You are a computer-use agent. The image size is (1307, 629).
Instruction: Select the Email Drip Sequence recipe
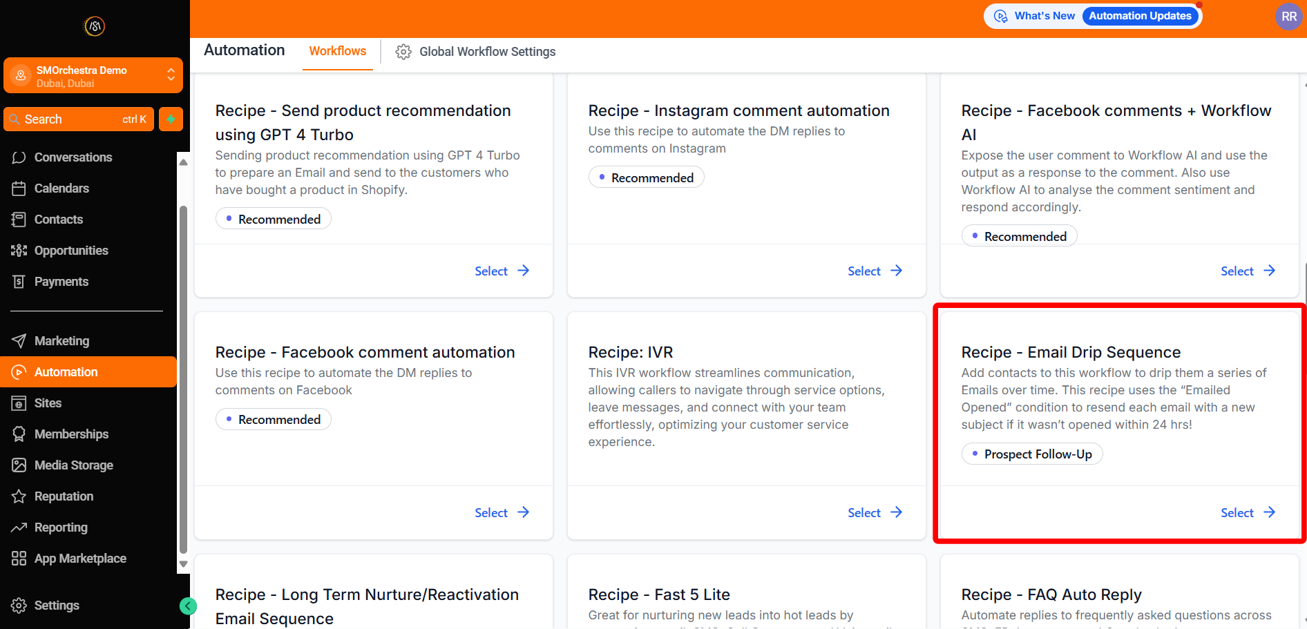click(x=1247, y=512)
